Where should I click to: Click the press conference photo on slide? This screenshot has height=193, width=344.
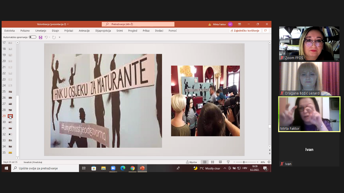coord(205,101)
